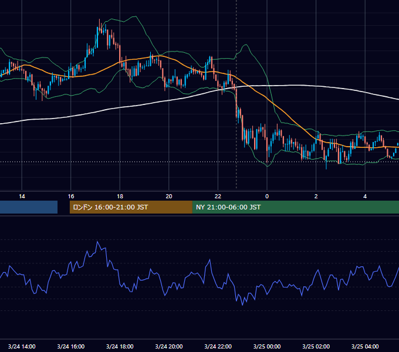This screenshot has height=352, width=399.
Task: Select the 20 hour label on chart axis
Action: point(169,197)
